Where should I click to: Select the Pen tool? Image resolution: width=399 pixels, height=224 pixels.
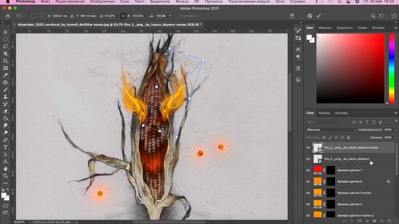6,140
